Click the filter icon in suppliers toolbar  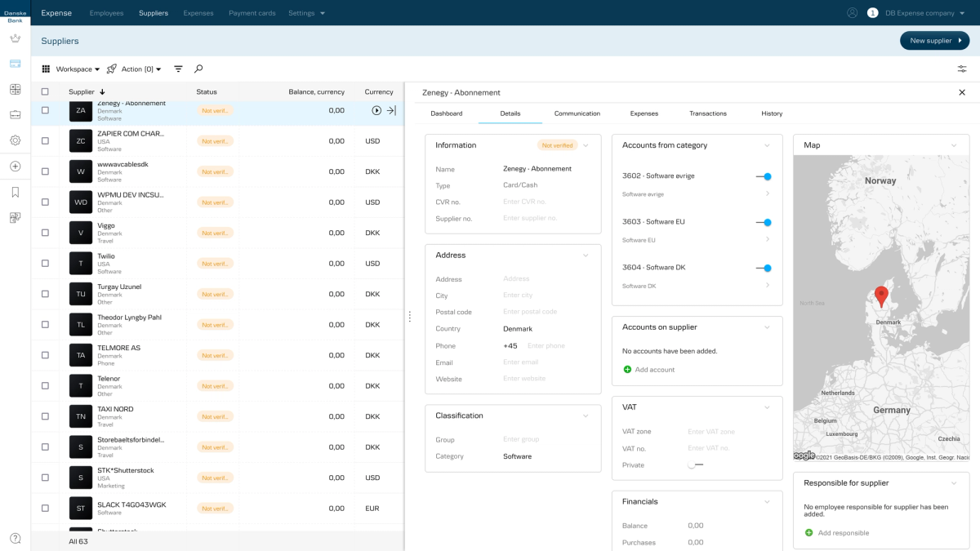[178, 69]
